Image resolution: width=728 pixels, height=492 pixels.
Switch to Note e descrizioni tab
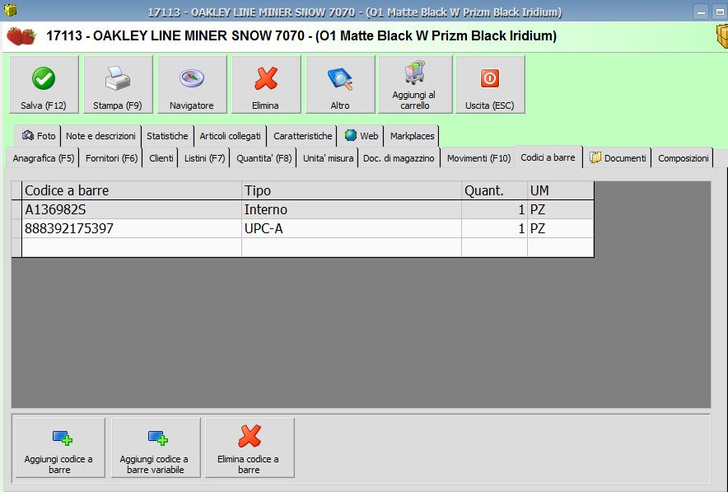(x=100, y=136)
